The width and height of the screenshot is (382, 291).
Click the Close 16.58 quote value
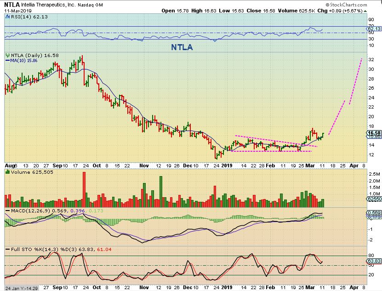(261, 11)
